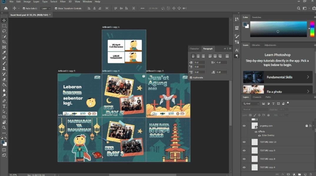Pick a color in the Color panel field
The width and height of the screenshot is (316, 176).
tap(278, 29)
